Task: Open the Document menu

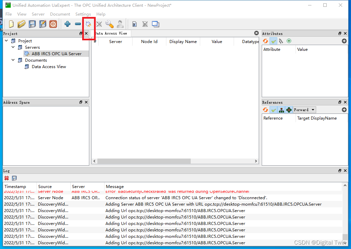Action: tap(60, 14)
